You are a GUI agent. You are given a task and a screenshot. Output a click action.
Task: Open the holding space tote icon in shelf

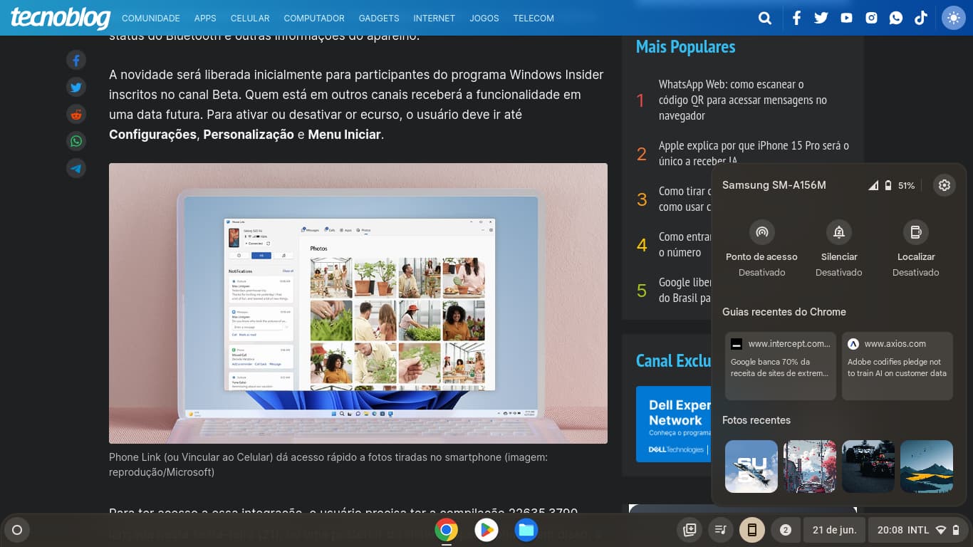[x=690, y=530]
